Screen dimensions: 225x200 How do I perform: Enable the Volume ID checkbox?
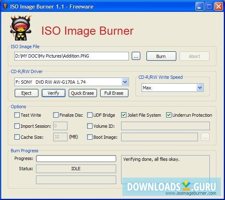[90, 126]
